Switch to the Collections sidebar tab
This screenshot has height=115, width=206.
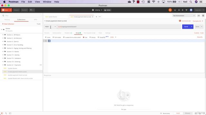(21, 19)
